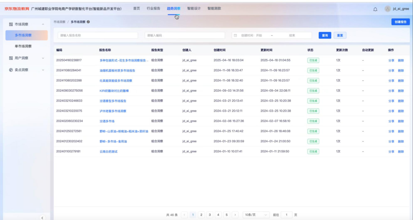Focus the 请输入编码 input field
413x220 pixels.
185,36
